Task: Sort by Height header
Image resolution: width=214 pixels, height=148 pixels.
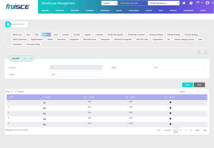Action: 107,97
